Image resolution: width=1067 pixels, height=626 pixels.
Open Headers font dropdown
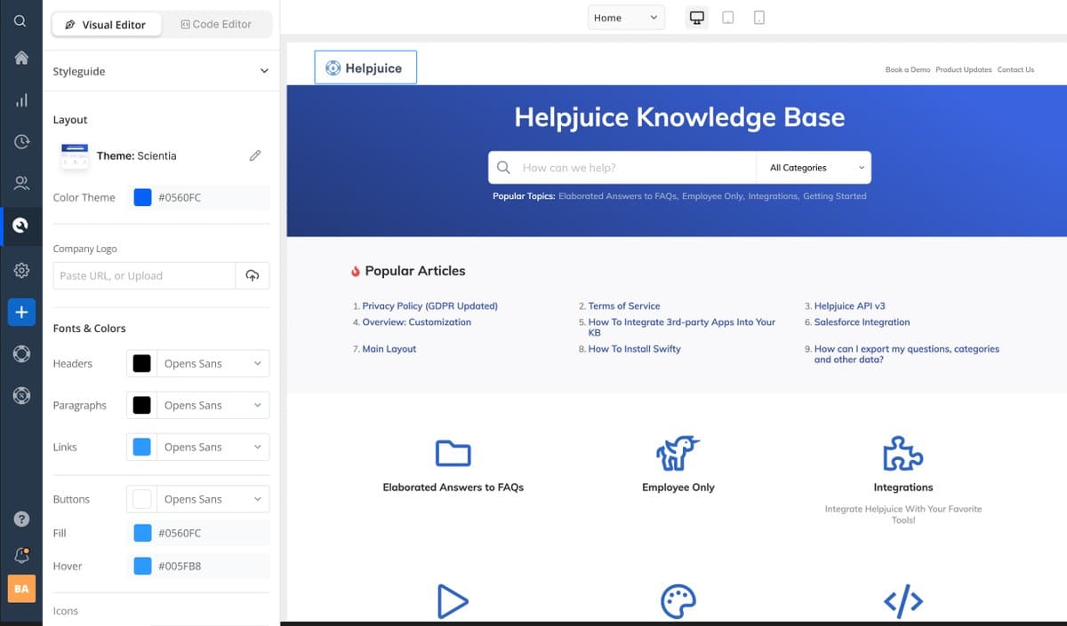[x=213, y=363]
